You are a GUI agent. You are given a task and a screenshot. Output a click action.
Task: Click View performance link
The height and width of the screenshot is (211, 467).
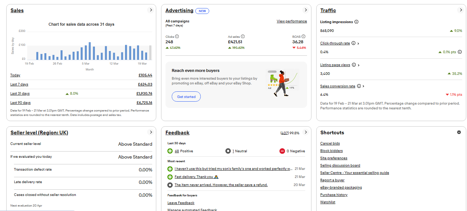(x=292, y=21)
